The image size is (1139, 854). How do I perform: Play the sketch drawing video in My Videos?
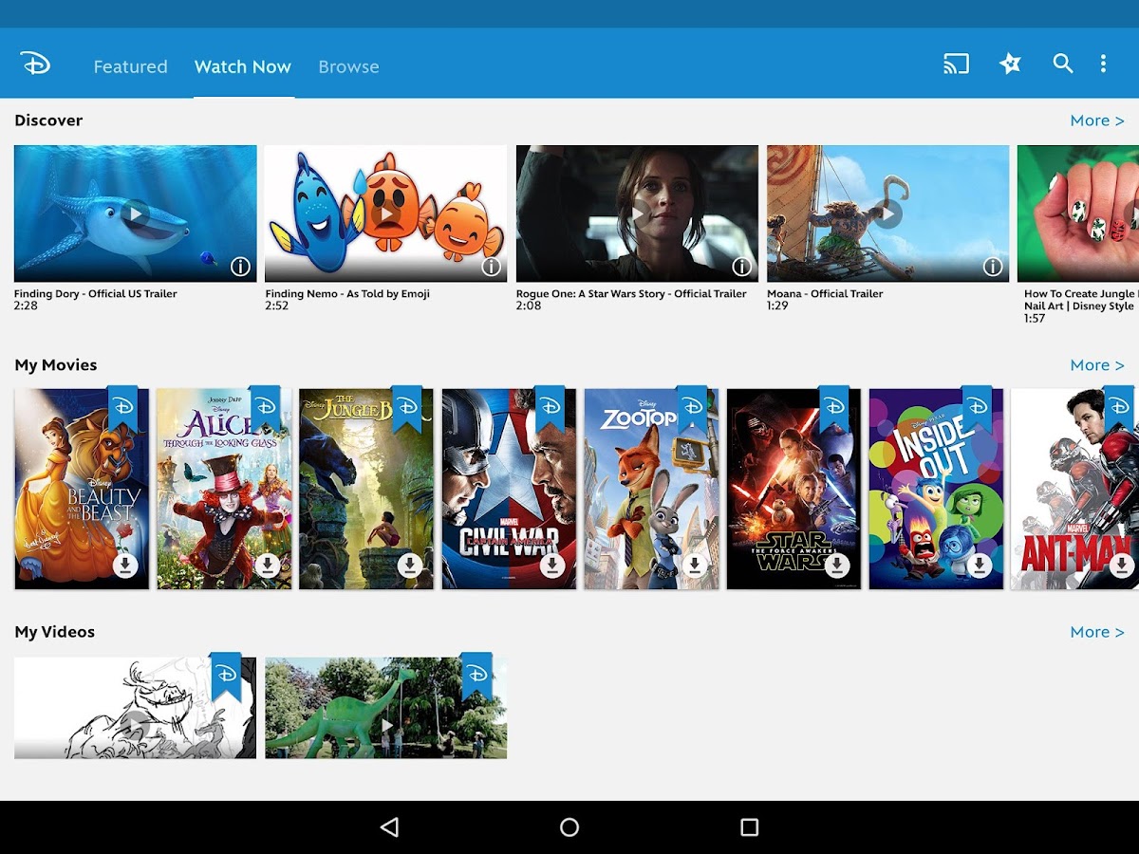(136, 725)
